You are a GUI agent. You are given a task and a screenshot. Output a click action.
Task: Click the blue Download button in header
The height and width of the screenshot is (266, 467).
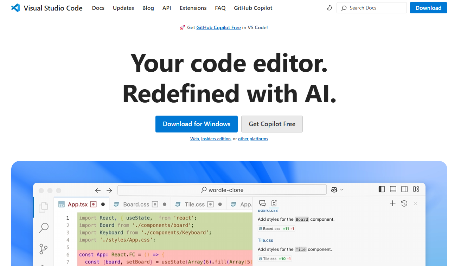click(x=428, y=8)
